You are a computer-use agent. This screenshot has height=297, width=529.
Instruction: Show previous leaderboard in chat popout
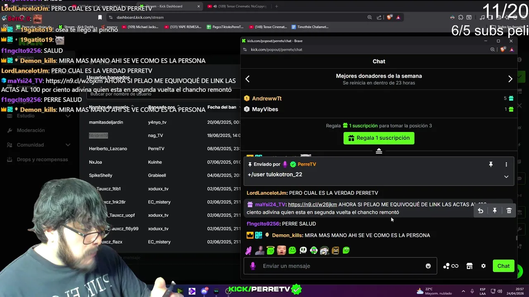coord(248,79)
